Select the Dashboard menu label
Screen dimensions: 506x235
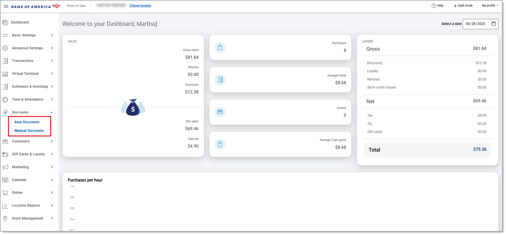(x=20, y=22)
